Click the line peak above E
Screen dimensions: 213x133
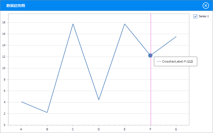click(x=125, y=24)
